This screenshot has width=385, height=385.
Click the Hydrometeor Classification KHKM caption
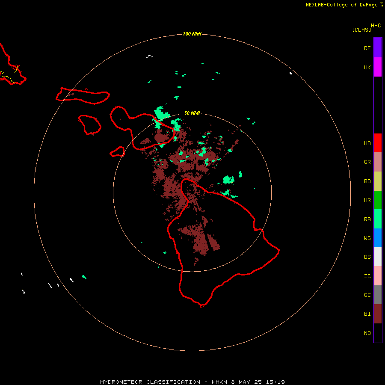[192, 382]
